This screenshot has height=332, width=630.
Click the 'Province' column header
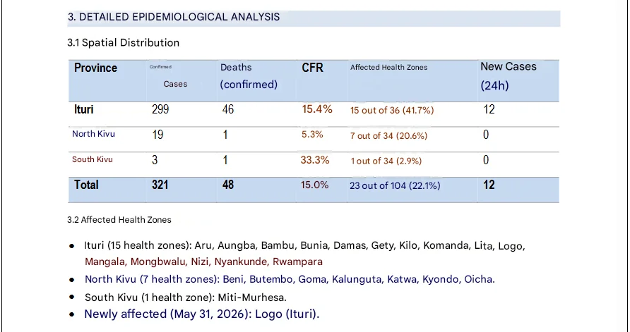click(95, 68)
